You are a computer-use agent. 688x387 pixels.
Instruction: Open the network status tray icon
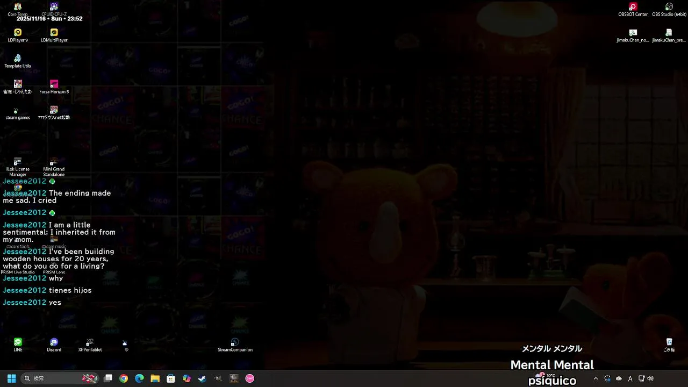641,378
